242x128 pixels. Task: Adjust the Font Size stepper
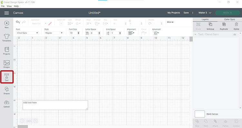(78, 33)
